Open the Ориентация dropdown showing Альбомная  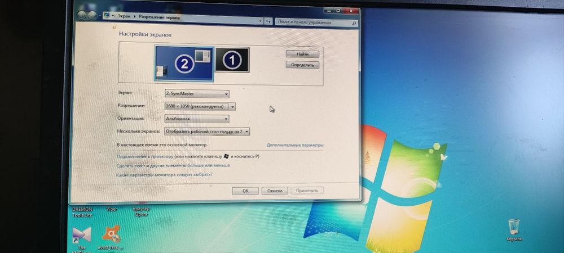(197, 119)
